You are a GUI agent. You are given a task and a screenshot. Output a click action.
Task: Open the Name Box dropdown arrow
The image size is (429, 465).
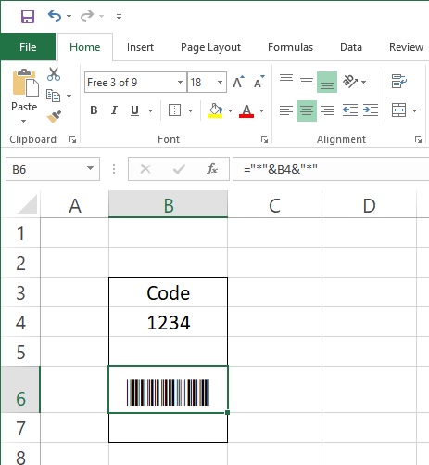[90, 168]
